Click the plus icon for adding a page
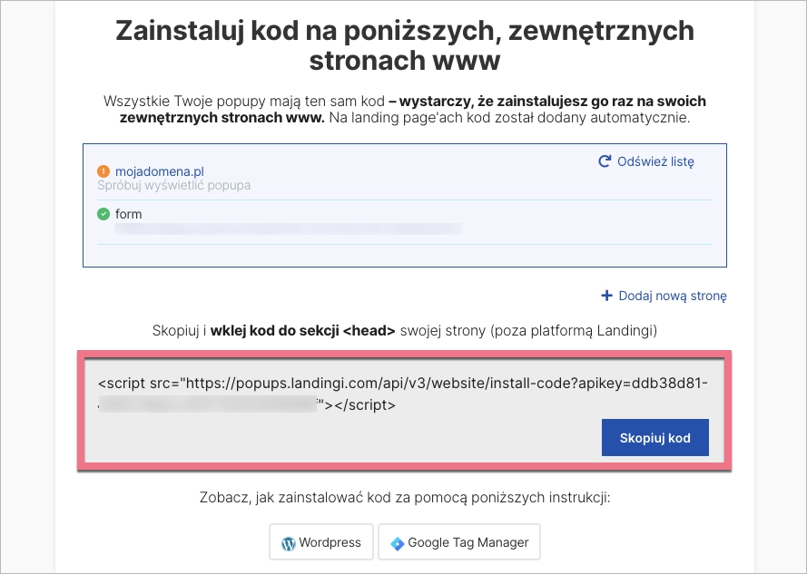 606,296
